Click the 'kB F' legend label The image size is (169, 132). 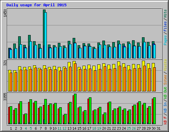pyautogui.click(x=165, y=120)
